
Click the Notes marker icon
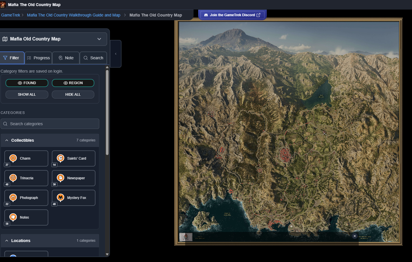[13, 217]
